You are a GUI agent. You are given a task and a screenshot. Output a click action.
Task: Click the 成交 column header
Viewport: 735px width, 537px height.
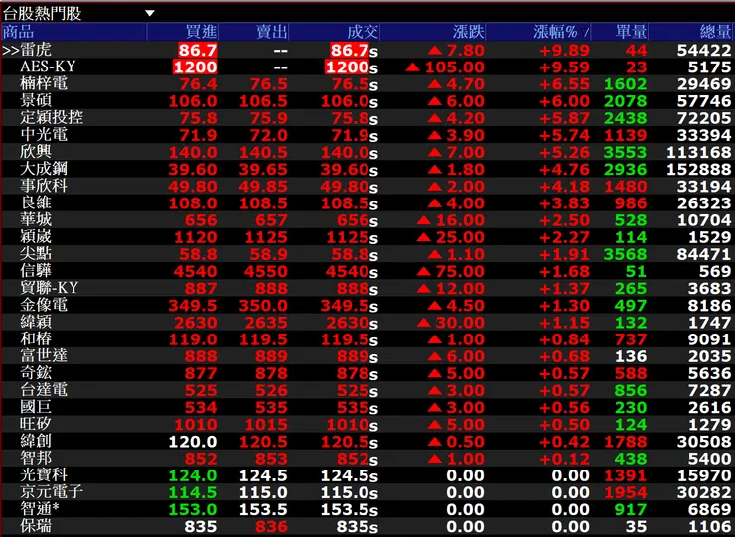coord(363,32)
